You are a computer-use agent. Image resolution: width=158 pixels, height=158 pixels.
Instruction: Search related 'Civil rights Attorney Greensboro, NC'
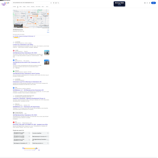point(40,140)
